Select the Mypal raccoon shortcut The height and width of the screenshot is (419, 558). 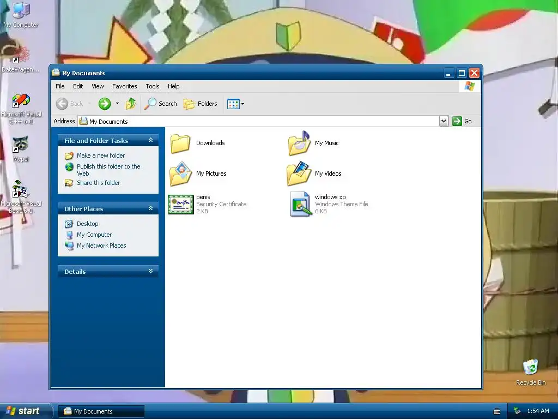click(x=21, y=149)
